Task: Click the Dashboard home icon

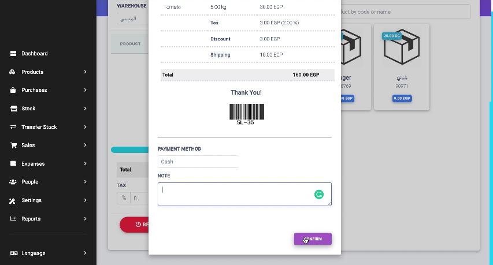Action: tap(13, 54)
